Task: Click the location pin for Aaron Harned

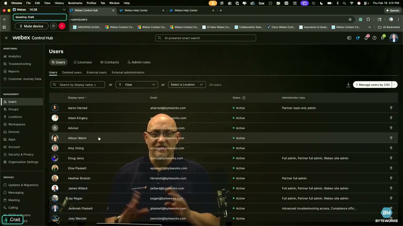Action: click(x=391, y=108)
